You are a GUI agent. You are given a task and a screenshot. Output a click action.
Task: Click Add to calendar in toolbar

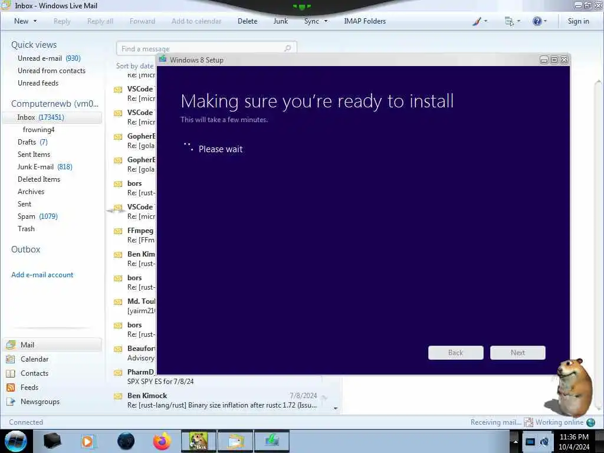196,21
